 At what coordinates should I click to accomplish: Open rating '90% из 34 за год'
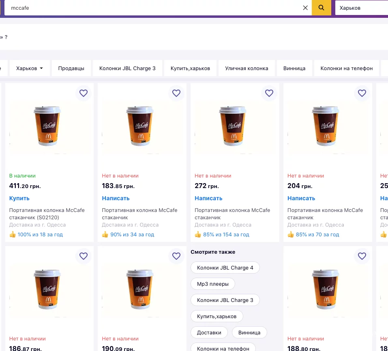(132, 235)
